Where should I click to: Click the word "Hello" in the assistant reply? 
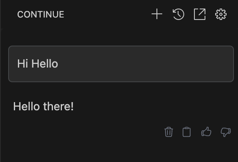(x=26, y=106)
